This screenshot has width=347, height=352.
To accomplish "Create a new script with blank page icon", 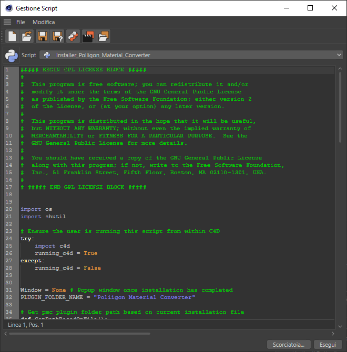I will [x=12, y=36].
